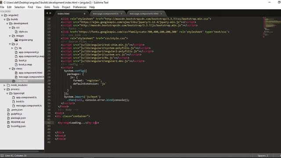Open .penv.json file
The height and width of the screenshot is (158, 281).
pyautogui.click(x=17, y=110)
